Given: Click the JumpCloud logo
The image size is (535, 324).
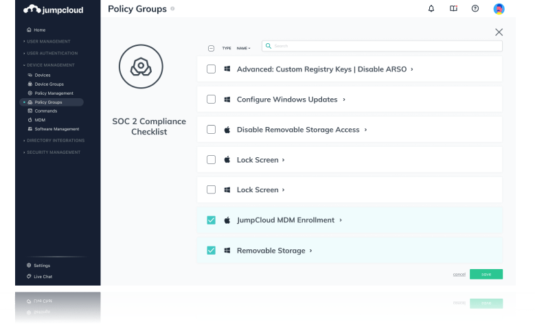Looking at the screenshot, I should click(x=54, y=10).
